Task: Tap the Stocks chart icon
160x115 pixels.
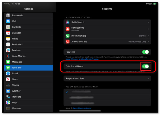Action: (x=8, y=85)
